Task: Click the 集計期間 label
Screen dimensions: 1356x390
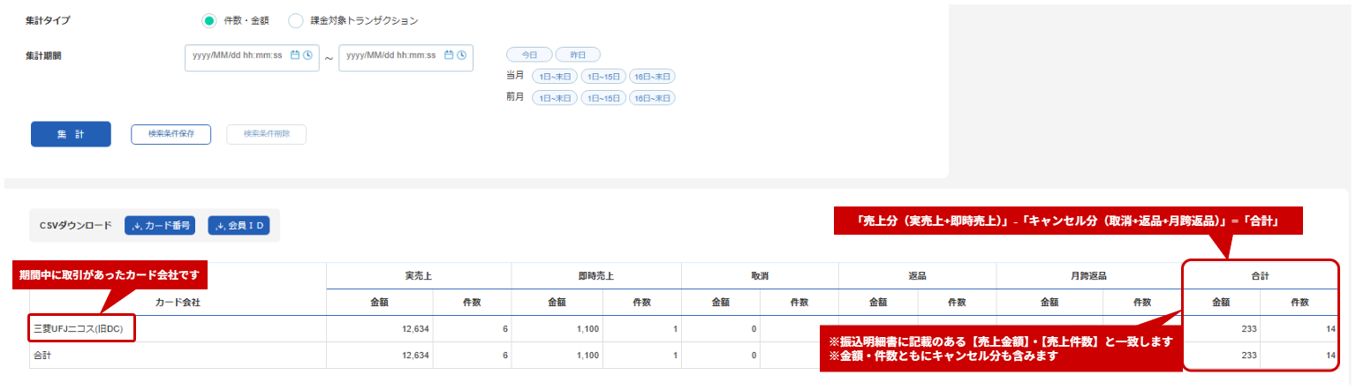Action: point(43,55)
